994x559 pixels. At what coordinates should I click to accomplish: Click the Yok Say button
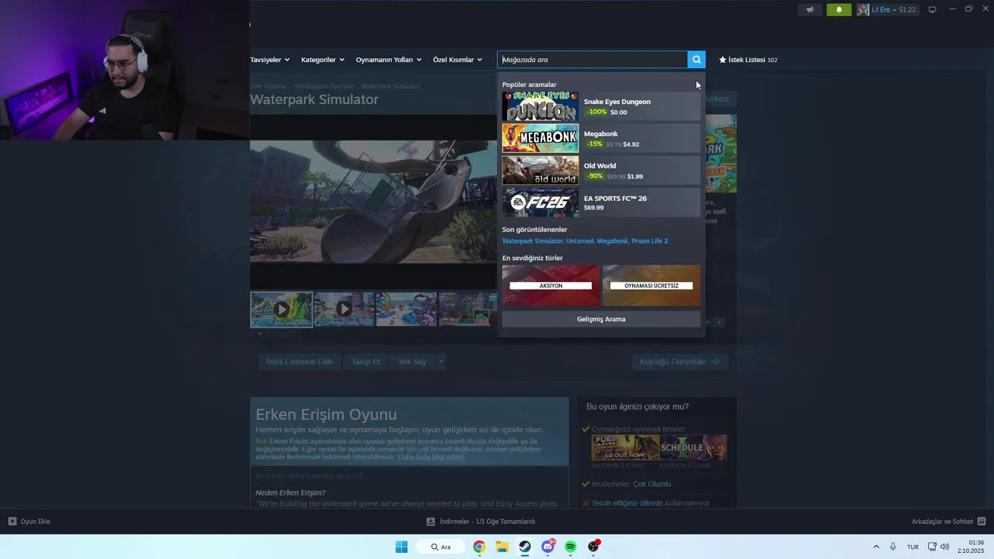pos(412,362)
